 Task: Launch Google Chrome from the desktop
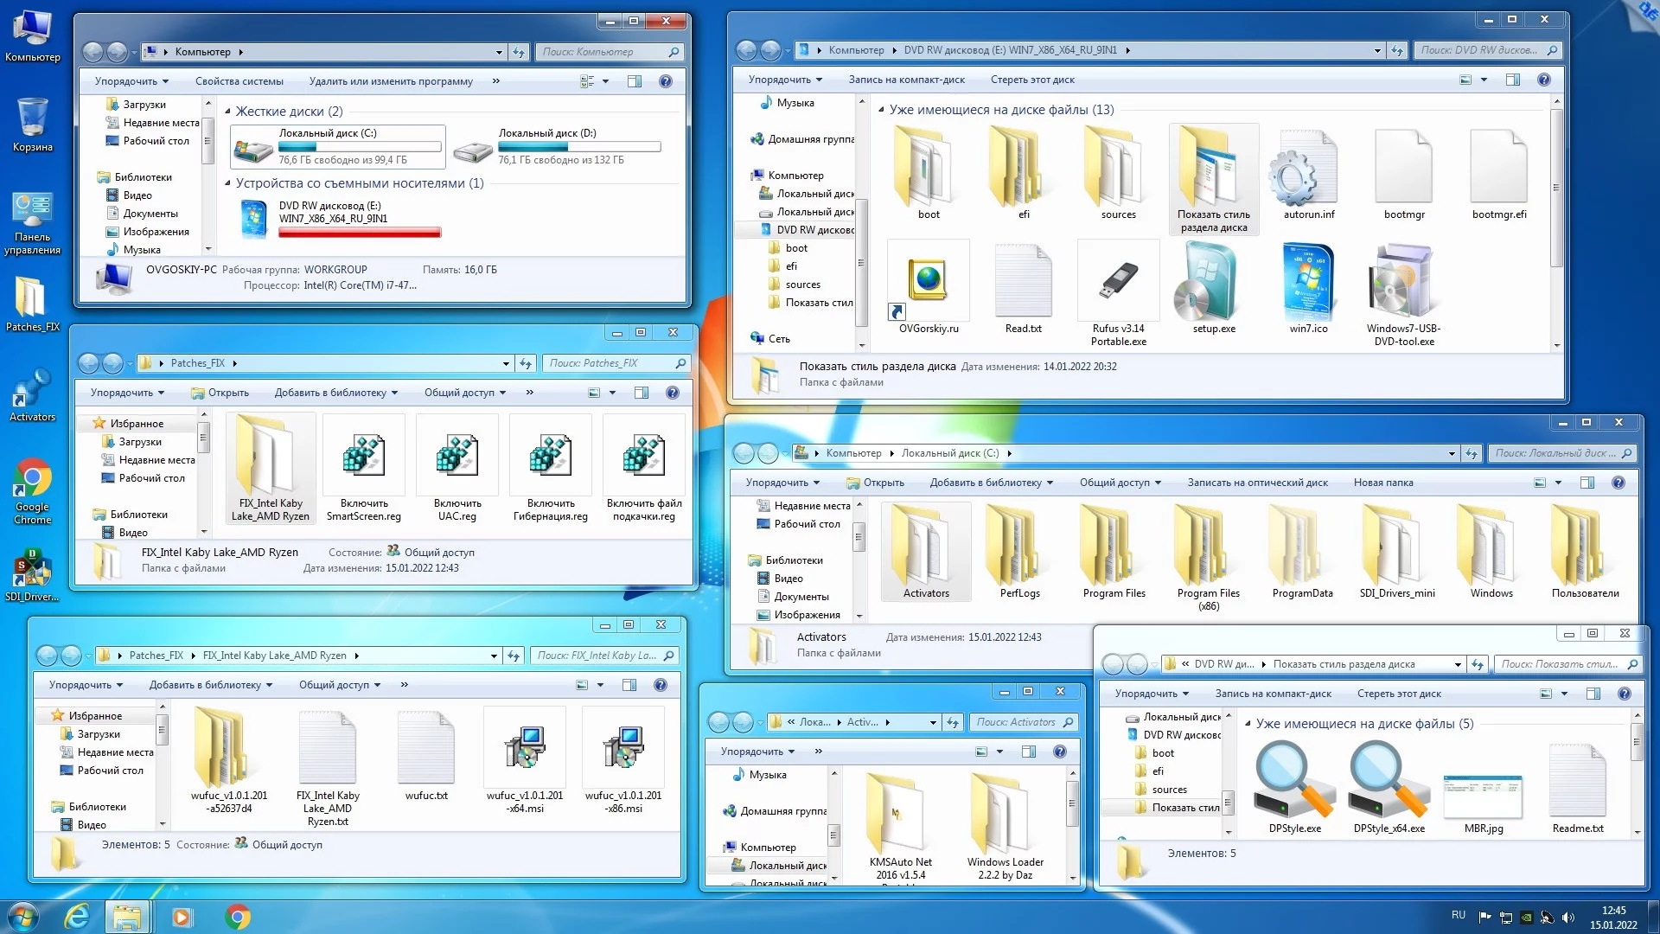(32, 478)
